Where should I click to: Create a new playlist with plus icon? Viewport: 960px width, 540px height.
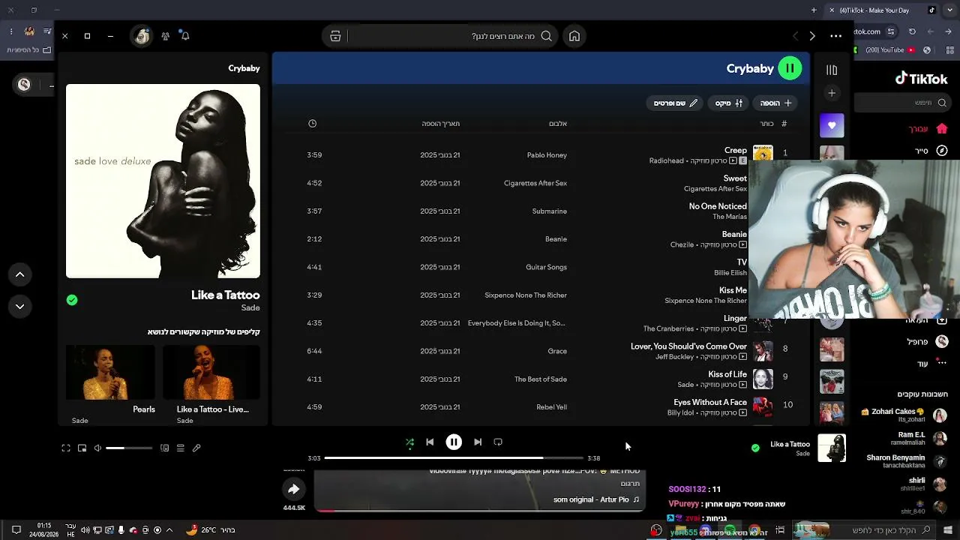832,93
